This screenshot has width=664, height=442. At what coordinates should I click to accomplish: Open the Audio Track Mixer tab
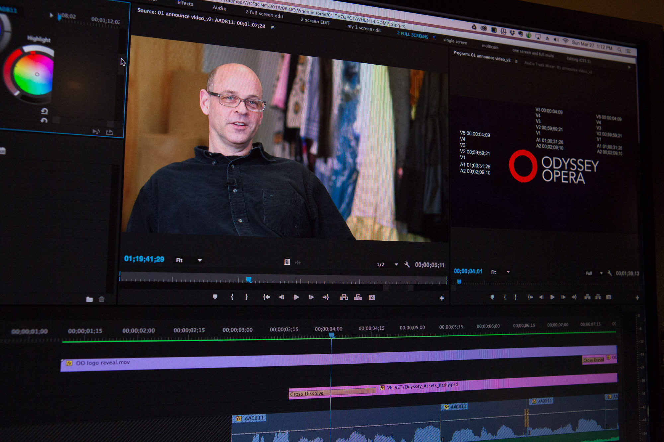coord(558,67)
